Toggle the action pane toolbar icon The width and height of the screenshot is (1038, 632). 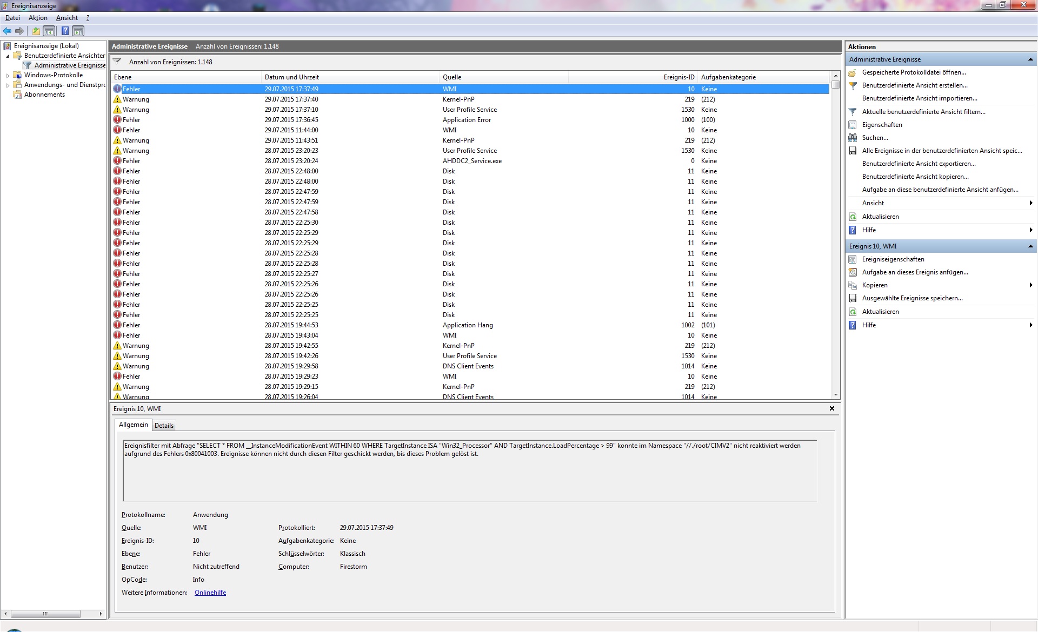[x=78, y=31]
